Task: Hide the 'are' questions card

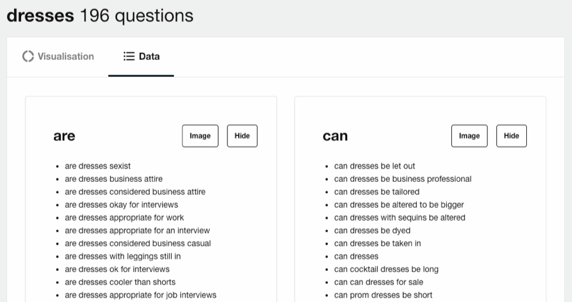Action: pos(242,136)
